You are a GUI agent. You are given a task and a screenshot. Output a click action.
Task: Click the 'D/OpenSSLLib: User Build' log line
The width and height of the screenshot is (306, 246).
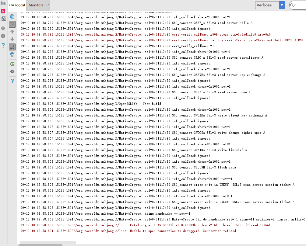[91, 104]
